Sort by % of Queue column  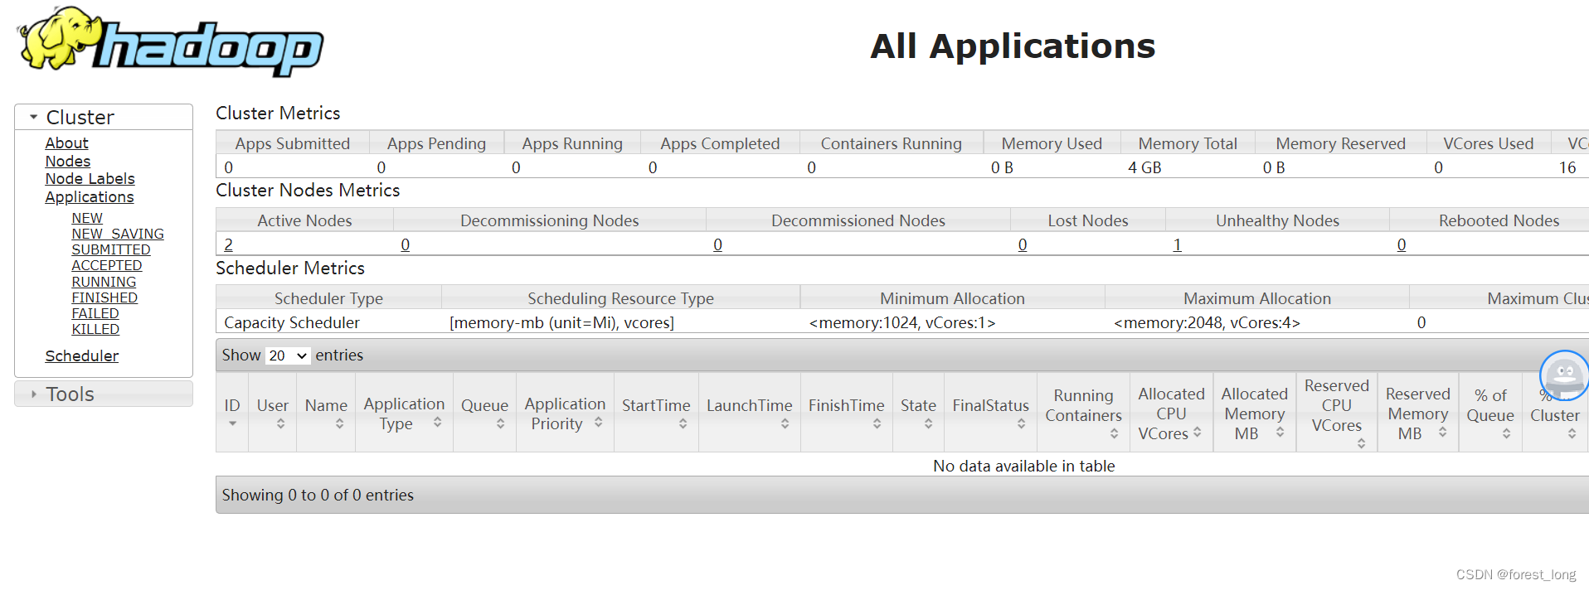click(1490, 412)
